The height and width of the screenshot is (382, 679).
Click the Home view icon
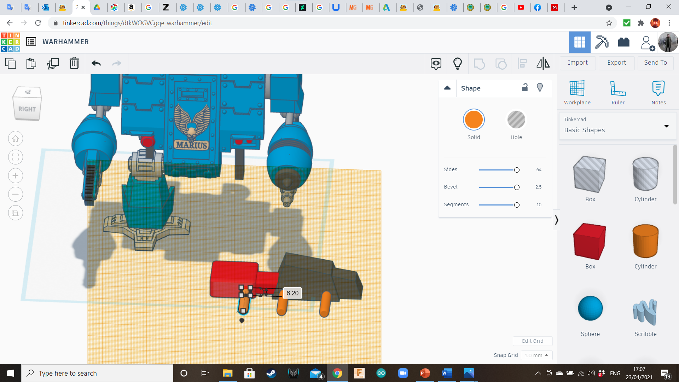[x=16, y=139]
